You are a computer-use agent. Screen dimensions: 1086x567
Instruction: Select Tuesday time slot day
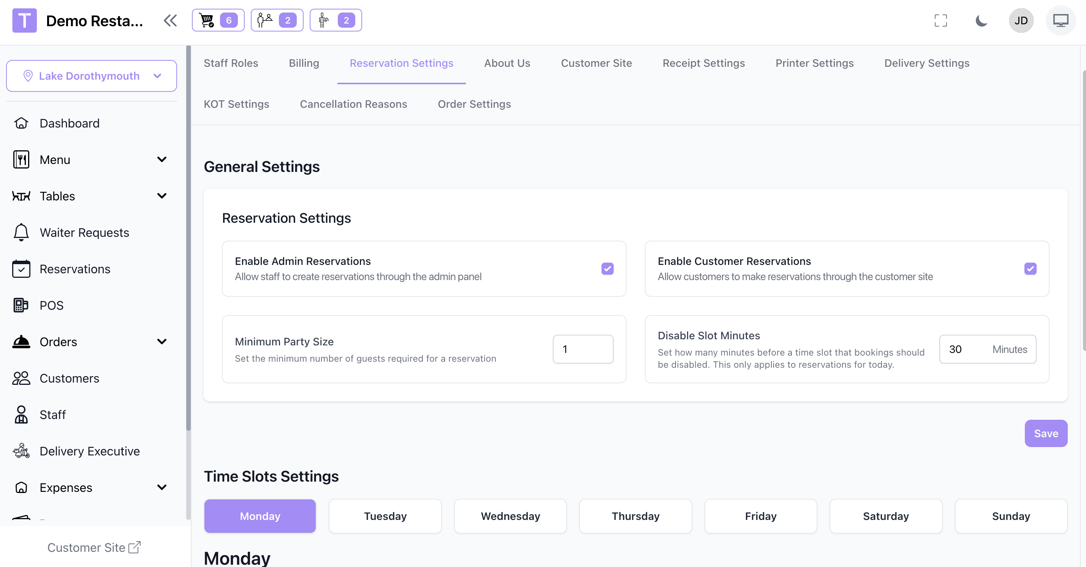coord(385,516)
